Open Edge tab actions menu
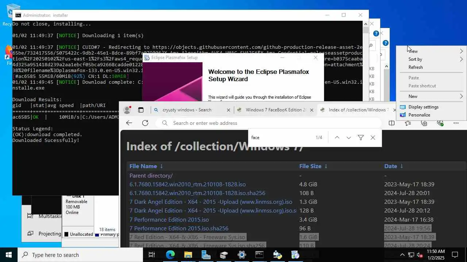Viewport: 467px width, 262px height. coord(141,110)
